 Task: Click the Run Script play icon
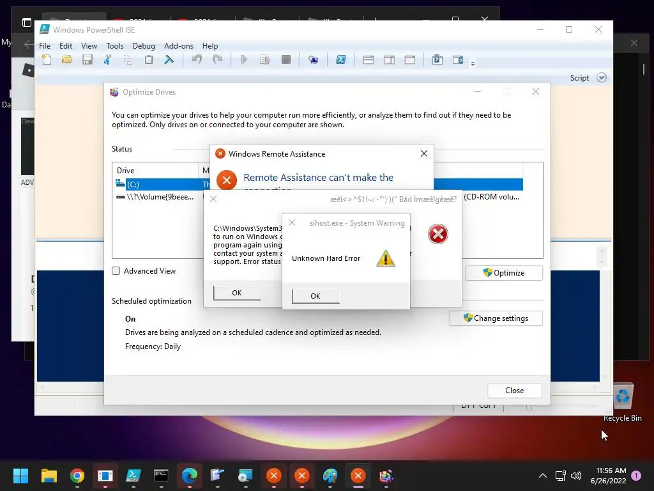point(245,59)
